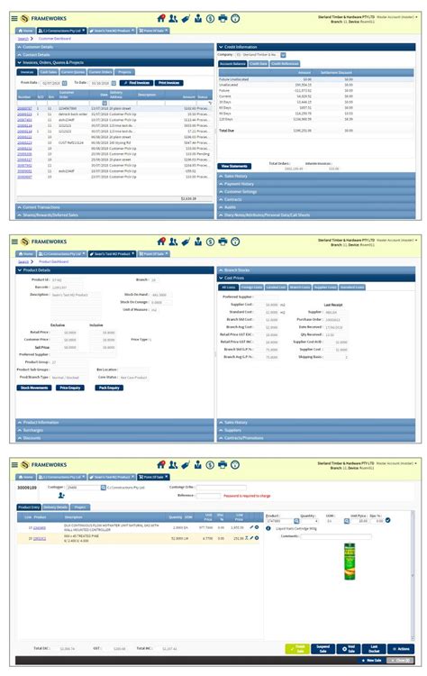427x676 pixels.
Task: Switch to the Cash Sales tab
Action: pyautogui.click(x=49, y=72)
